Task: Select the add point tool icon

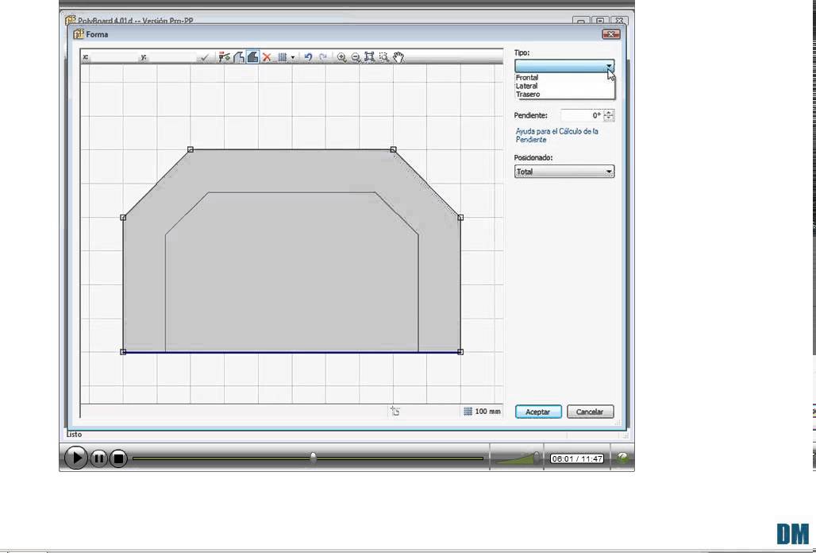Action: click(x=225, y=57)
